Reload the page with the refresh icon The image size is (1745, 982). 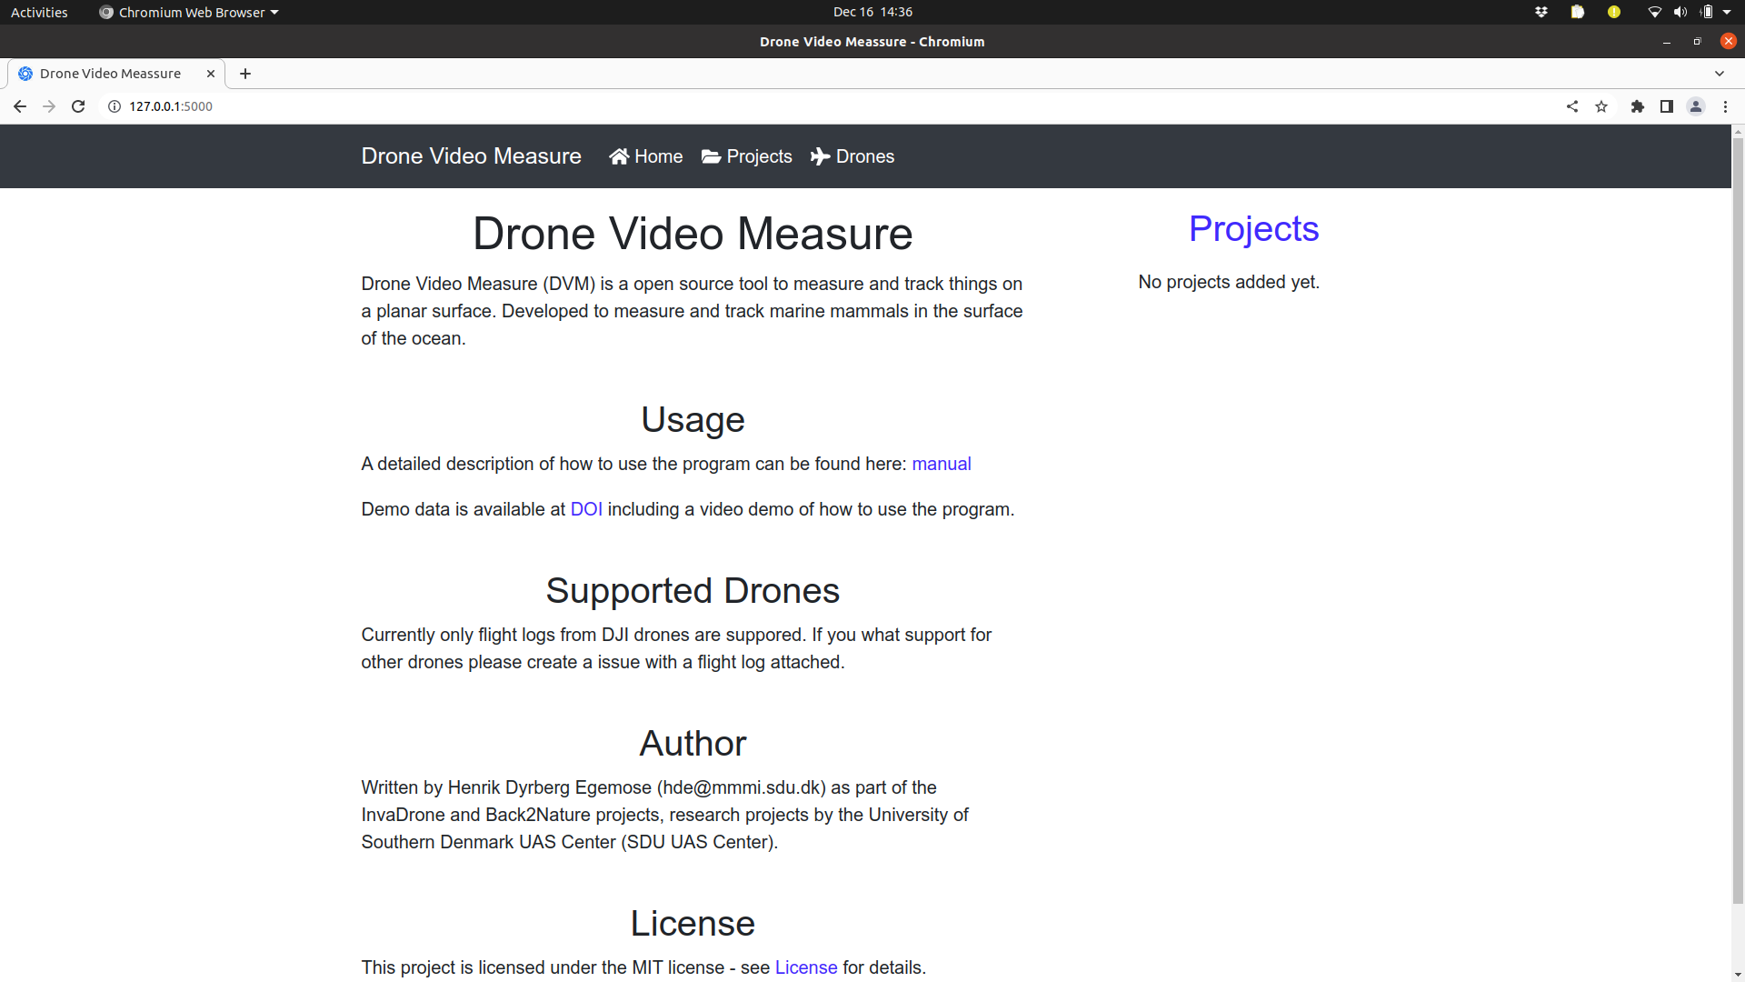click(x=78, y=106)
